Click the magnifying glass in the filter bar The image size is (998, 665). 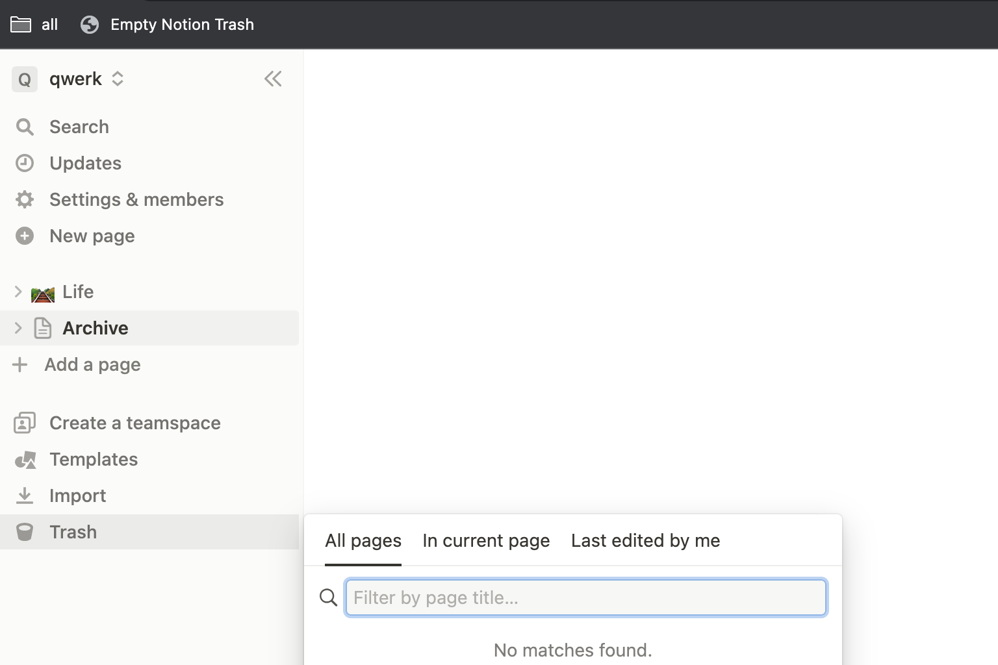pyautogui.click(x=328, y=597)
